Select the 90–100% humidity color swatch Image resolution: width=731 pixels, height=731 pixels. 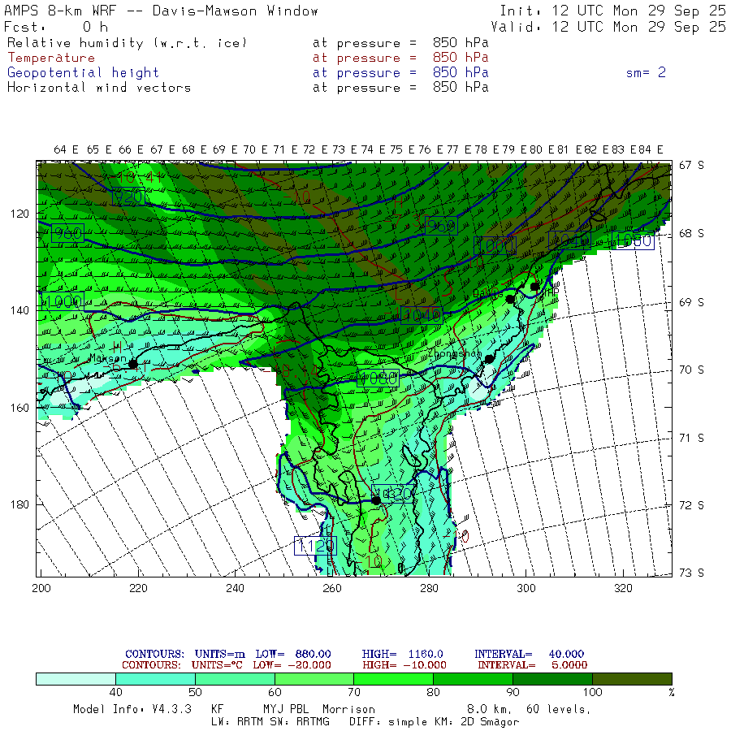(552, 679)
